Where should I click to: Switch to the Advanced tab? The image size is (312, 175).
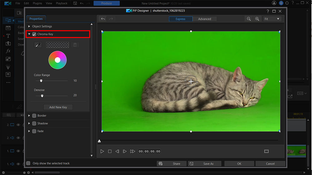click(x=205, y=19)
